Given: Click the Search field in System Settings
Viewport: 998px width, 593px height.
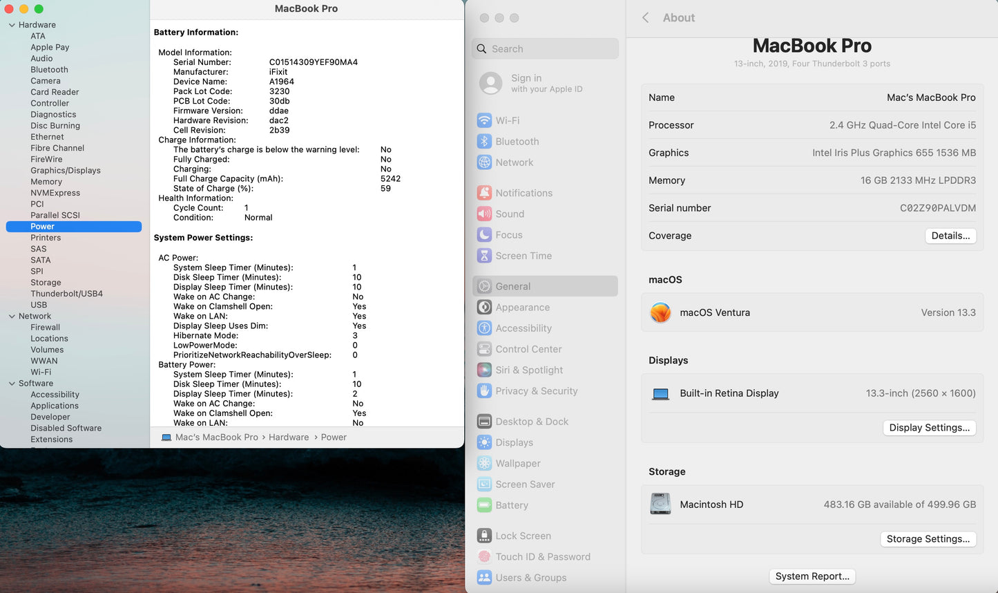Looking at the screenshot, I should (x=546, y=49).
